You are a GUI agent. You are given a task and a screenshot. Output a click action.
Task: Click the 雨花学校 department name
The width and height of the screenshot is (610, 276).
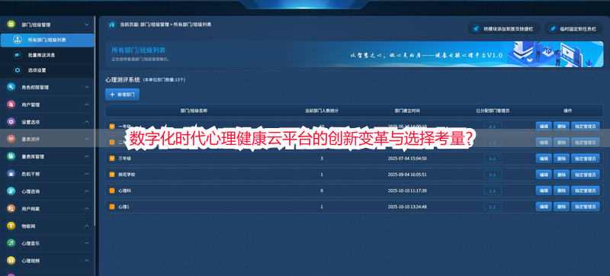[x=127, y=175]
